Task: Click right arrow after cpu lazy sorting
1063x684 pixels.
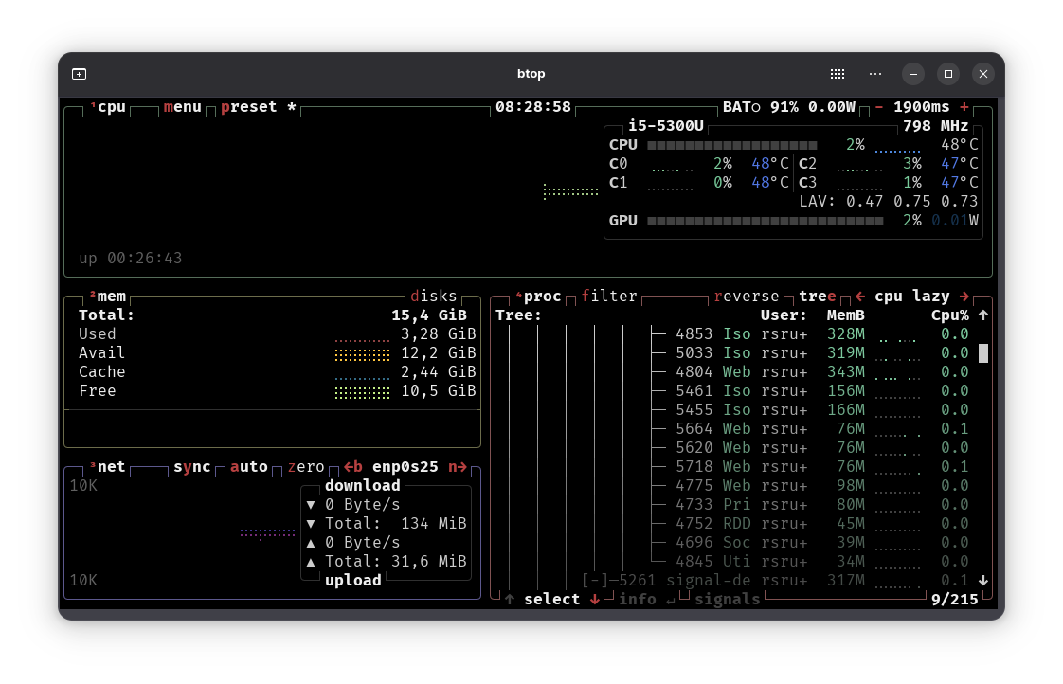Action: point(964,297)
